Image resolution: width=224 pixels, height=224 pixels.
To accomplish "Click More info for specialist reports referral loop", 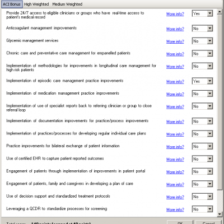I will point(175,106).
